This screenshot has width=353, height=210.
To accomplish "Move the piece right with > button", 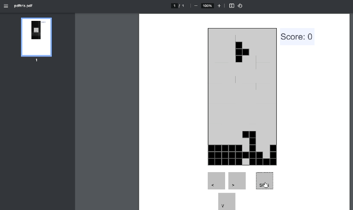I will 237,181.
